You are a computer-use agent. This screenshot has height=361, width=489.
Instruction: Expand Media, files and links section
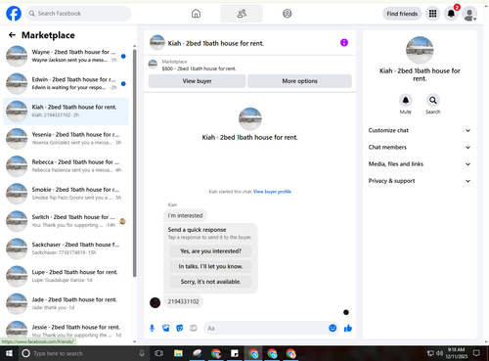(x=420, y=164)
